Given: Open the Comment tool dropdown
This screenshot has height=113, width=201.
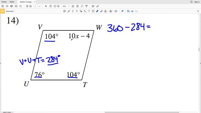Looking at the screenshot, I should (10, 11).
